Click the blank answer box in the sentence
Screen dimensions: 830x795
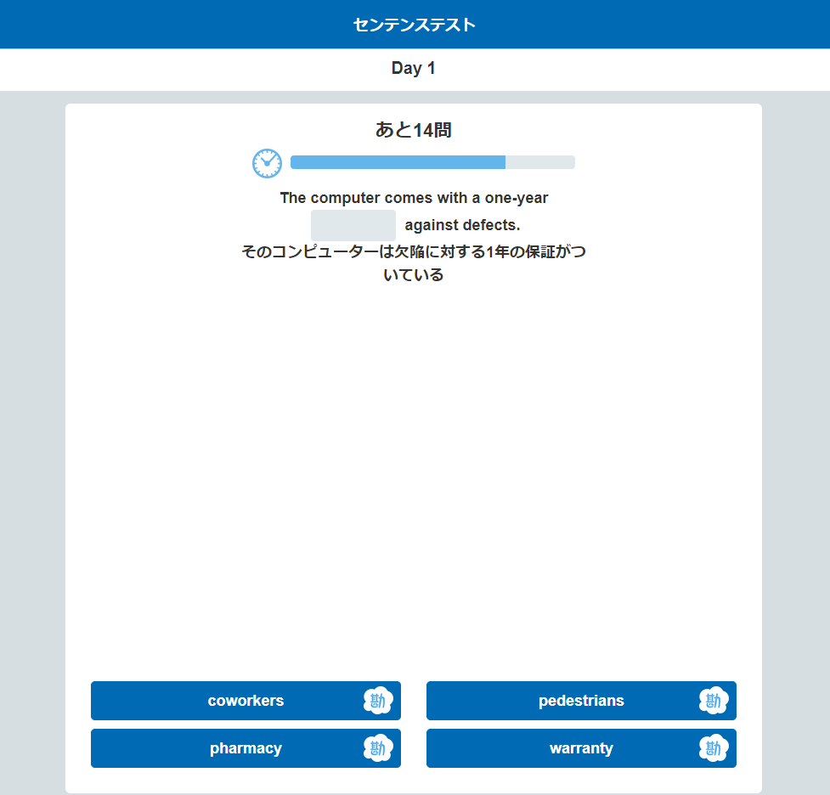(353, 225)
